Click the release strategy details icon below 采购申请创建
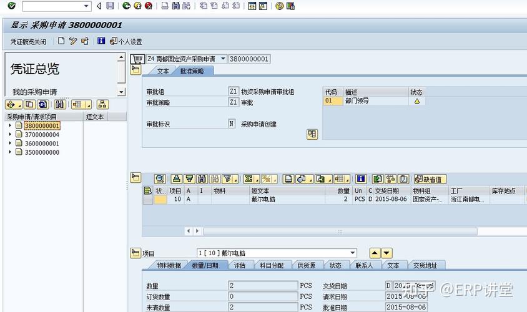 [x=312, y=134]
